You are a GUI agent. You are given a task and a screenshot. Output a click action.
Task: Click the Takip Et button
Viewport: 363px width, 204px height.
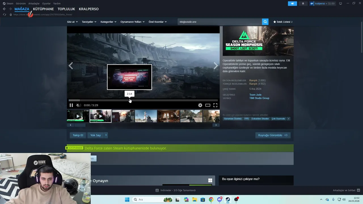78,135
